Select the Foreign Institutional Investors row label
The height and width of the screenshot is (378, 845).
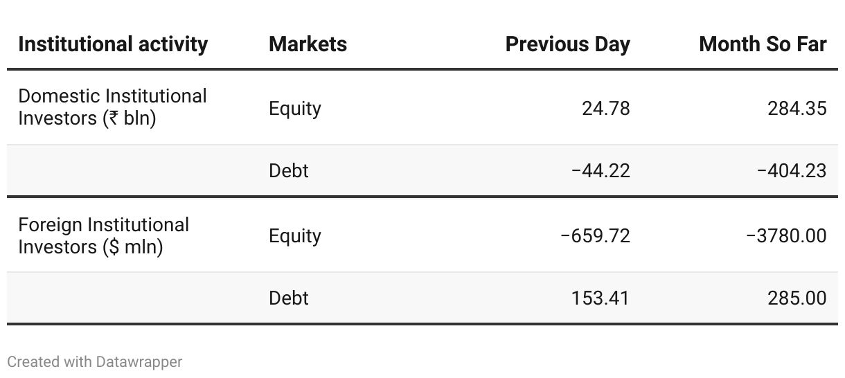(x=103, y=235)
